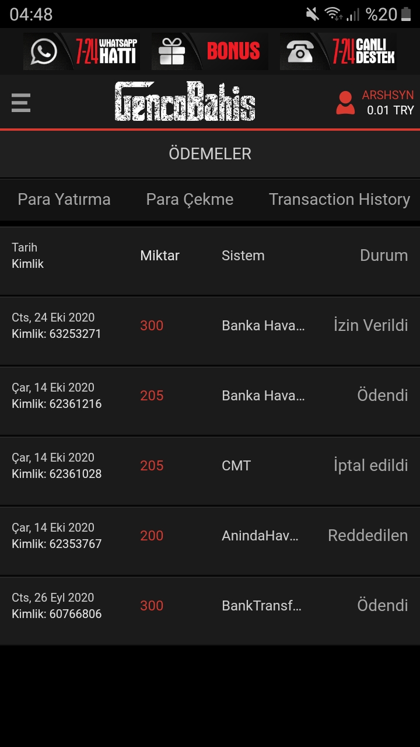Tap the GencoBahis logo
The height and width of the screenshot is (747, 420).
tap(185, 101)
